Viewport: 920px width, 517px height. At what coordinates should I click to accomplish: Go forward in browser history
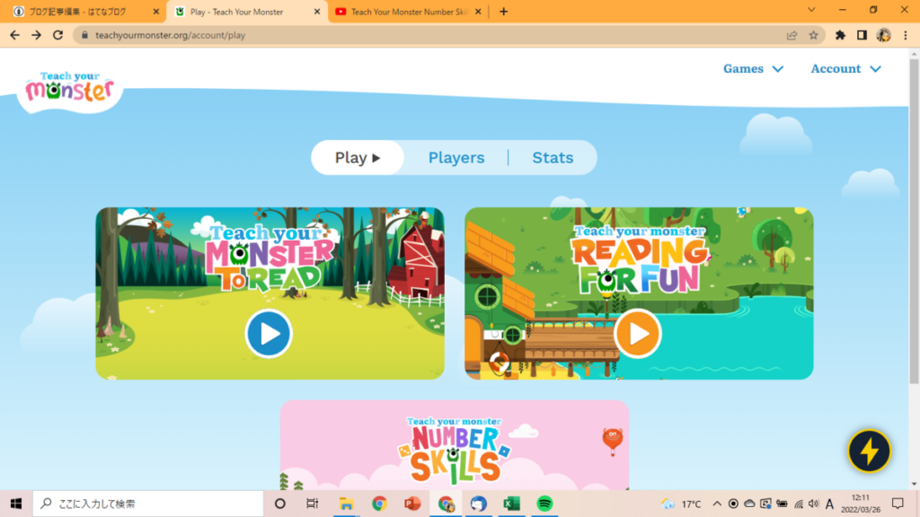[x=36, y=35]
